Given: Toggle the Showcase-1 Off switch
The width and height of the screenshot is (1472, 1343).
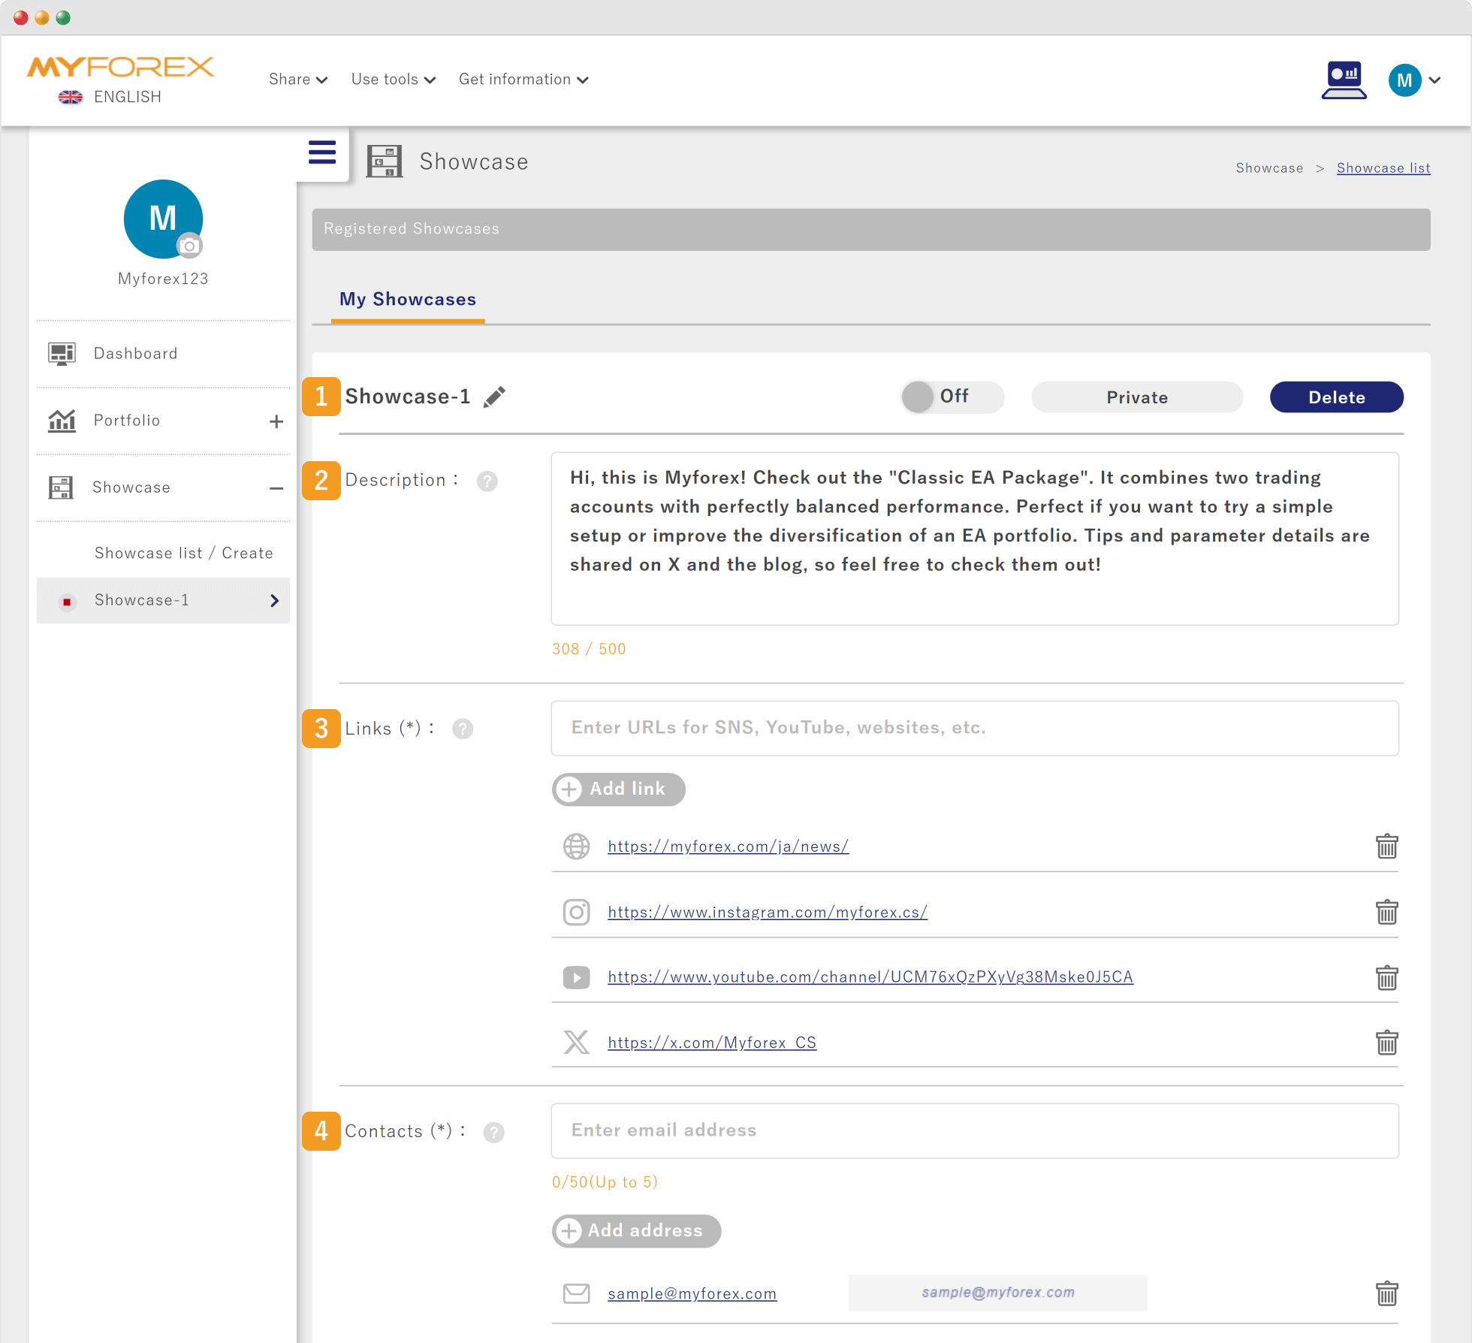Looking at the screenshot, I should [952, 397].
